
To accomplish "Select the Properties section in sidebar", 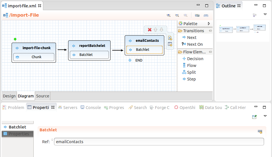I will pos(19,134).
